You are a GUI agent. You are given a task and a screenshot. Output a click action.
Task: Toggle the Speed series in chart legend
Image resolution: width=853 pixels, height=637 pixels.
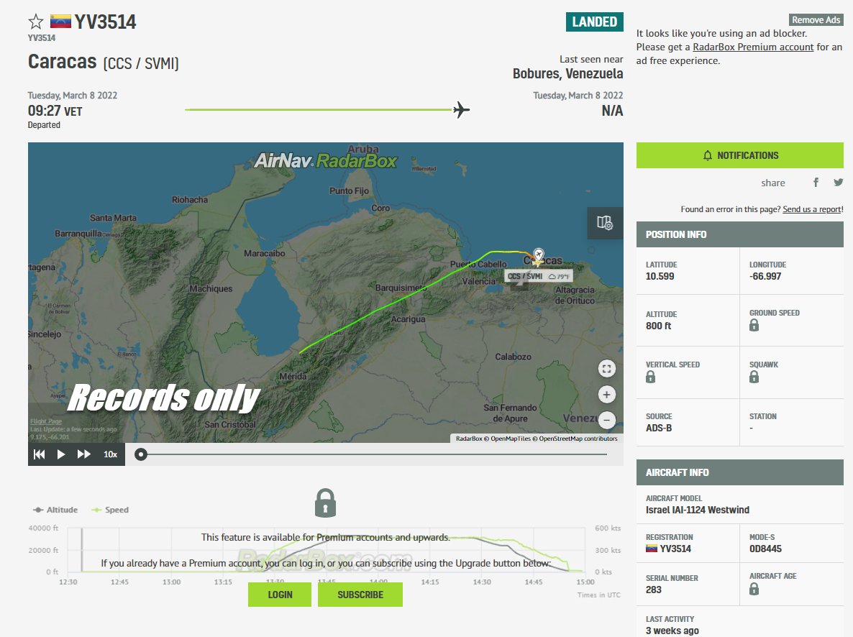coord(111,510)
